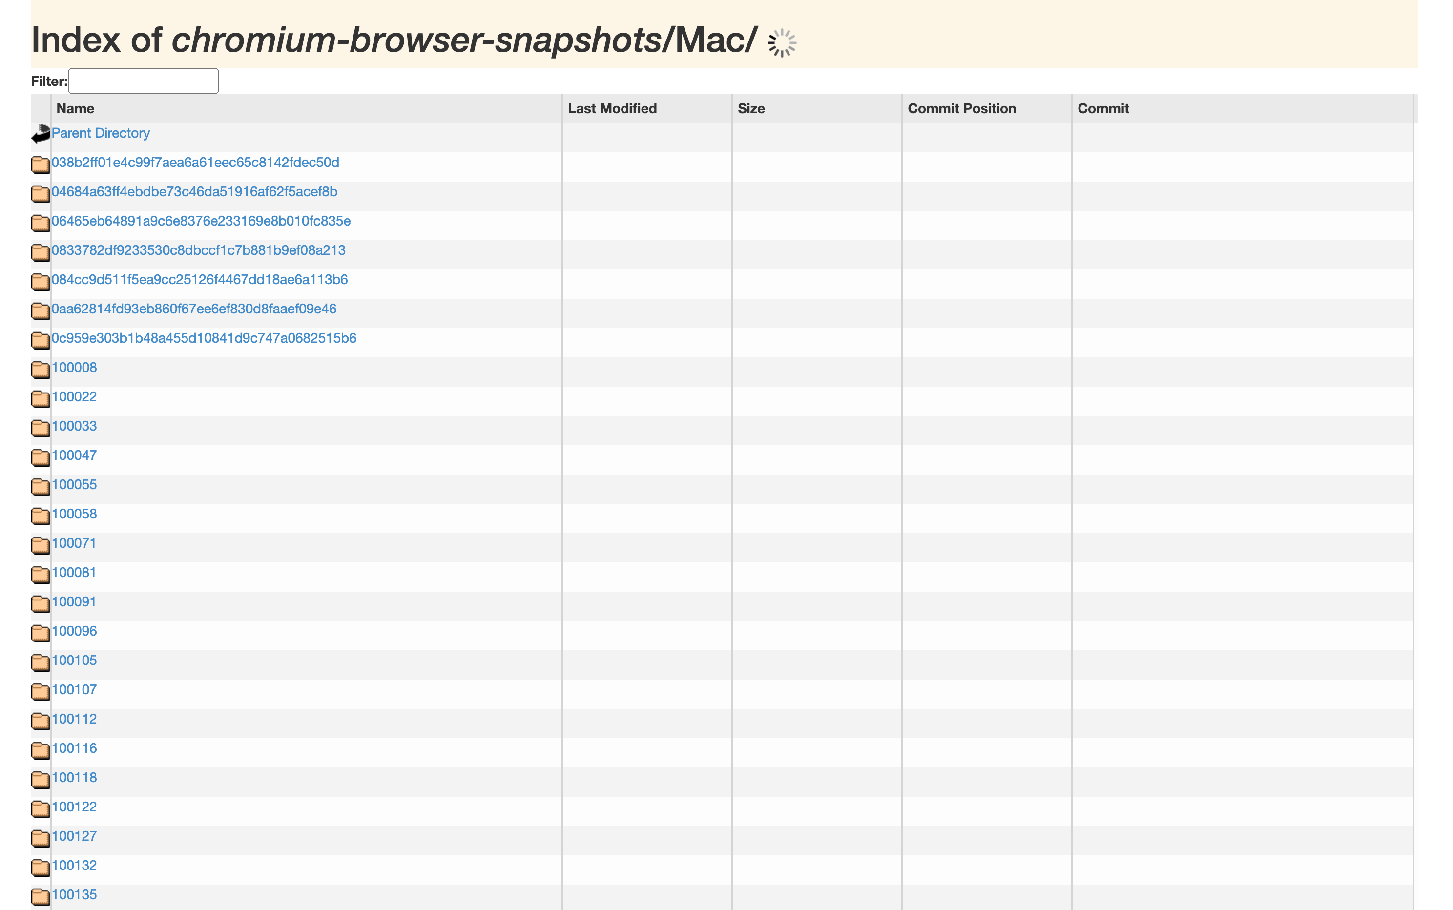Open the 100122 snapshot link
1453x910 pixels.
(x=74, y=807)
